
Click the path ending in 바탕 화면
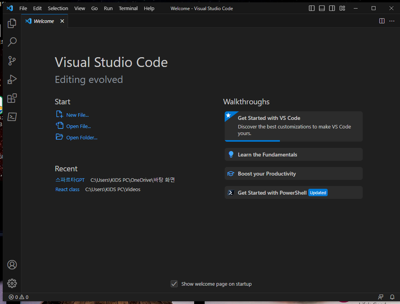pyautogui.click(x=133, y=180)
